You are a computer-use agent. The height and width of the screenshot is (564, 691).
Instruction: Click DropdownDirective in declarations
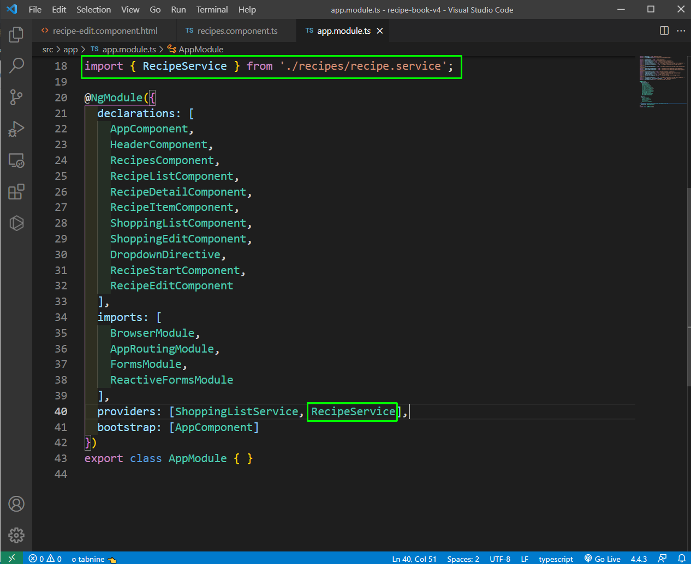click(165, 254)
